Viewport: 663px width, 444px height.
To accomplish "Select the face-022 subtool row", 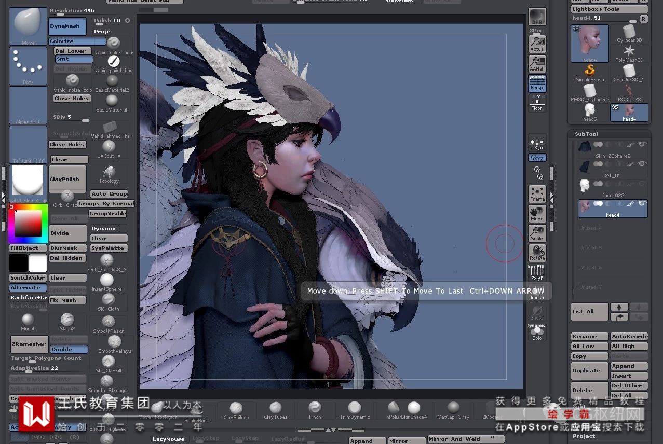I will click(613, 189).
